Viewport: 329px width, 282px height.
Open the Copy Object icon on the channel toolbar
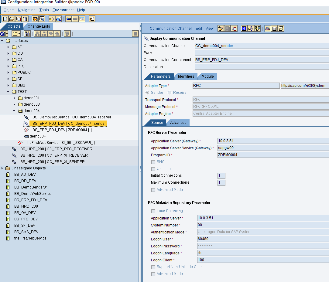pyautogui.click(x=234, y=28)
